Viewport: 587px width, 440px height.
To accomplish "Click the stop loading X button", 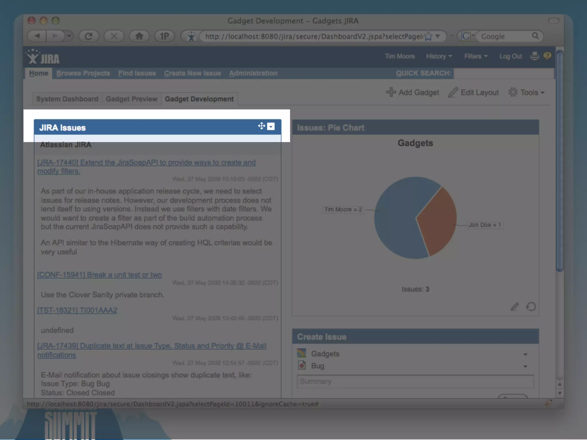I will (114, 36).
